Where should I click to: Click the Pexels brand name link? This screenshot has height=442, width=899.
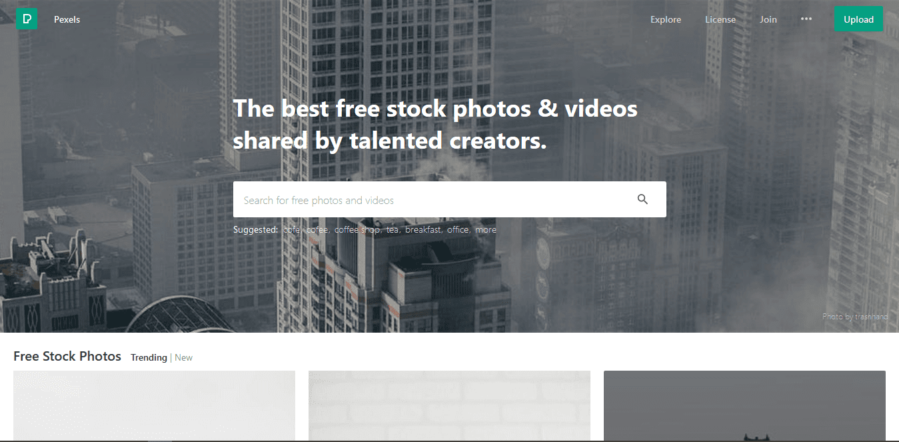tap(67, 19)
